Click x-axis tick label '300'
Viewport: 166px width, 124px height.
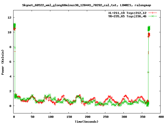point(124,117)
